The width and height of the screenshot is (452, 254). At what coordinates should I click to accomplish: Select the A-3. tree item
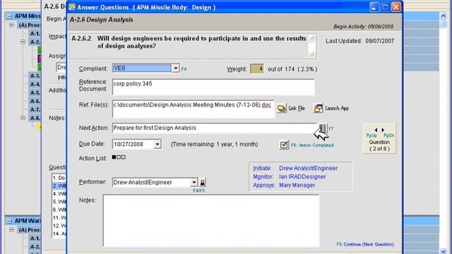coord(35,76)
